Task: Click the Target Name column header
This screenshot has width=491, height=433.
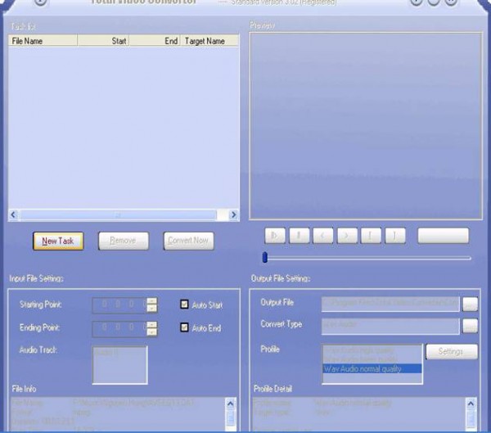Action: tap(209, 41)
